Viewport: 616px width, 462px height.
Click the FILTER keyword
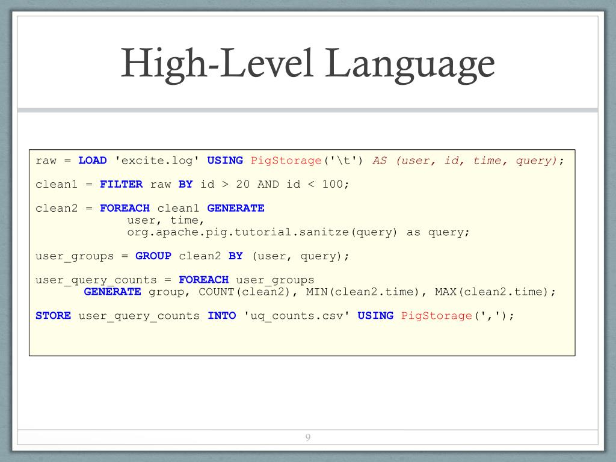[x=121, y=184]
